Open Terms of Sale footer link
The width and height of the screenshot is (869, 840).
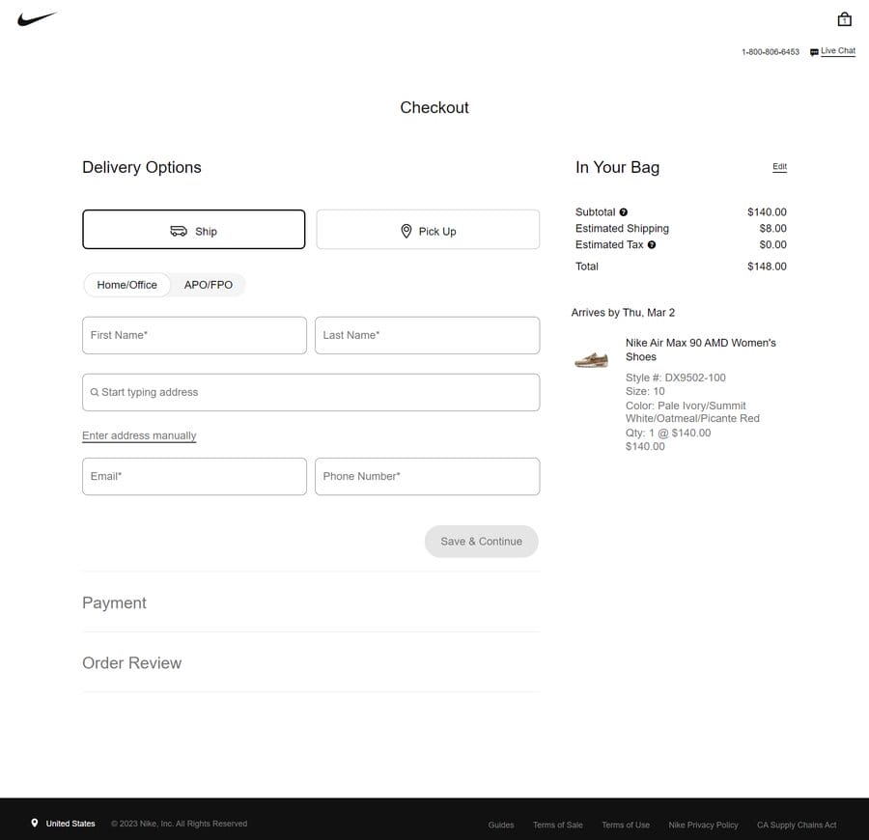(558, 825)
